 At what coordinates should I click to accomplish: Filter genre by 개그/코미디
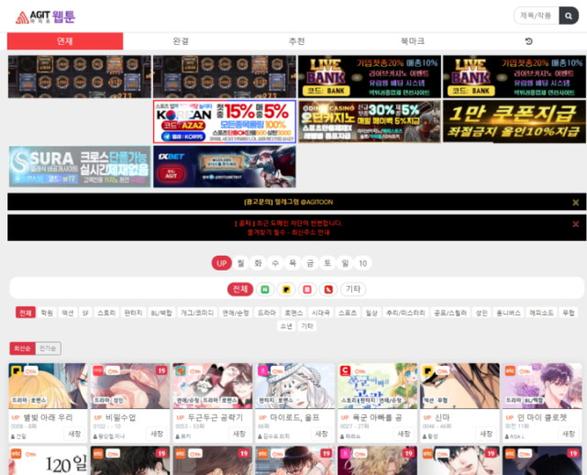197,313
